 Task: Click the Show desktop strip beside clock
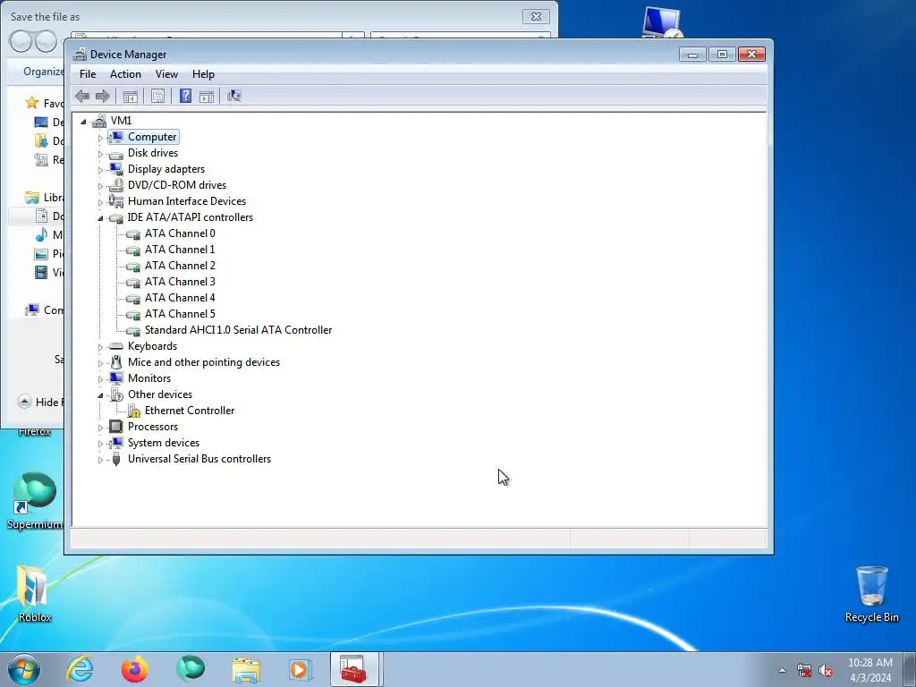[910, 669]
